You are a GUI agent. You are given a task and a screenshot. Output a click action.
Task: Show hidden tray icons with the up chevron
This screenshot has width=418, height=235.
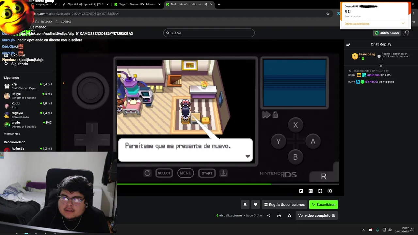[363, 230]
